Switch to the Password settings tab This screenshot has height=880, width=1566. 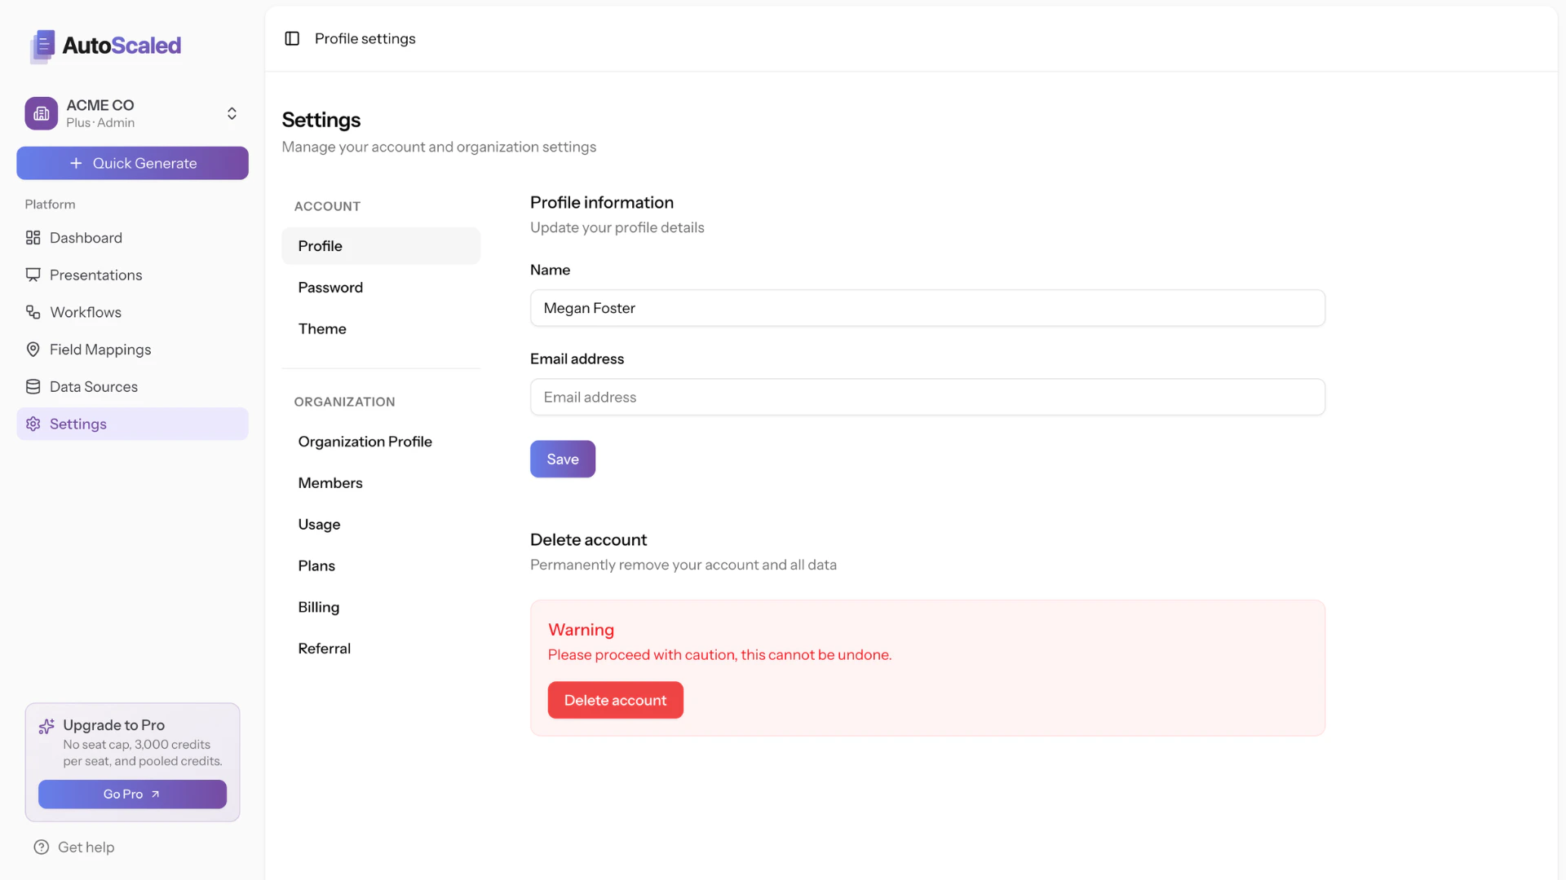330,287
